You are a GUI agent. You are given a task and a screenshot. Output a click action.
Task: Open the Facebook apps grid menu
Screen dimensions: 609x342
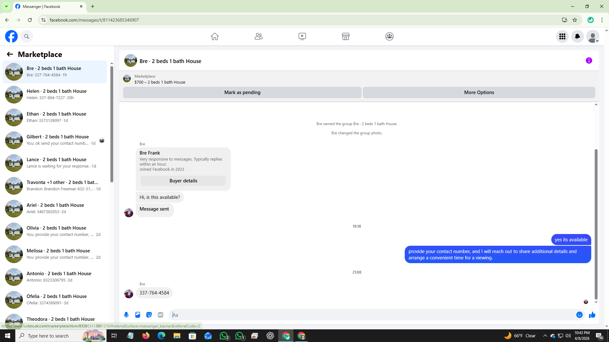pos(562,36)
